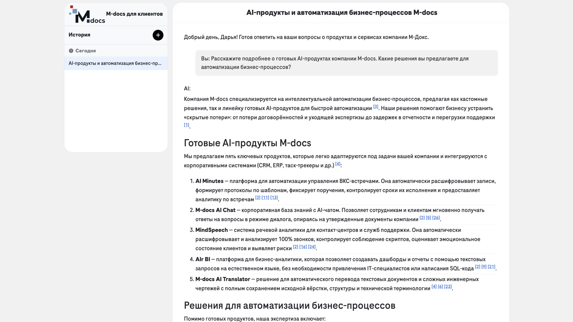Open citation [9] in the AIr BI item

[484, 267]
